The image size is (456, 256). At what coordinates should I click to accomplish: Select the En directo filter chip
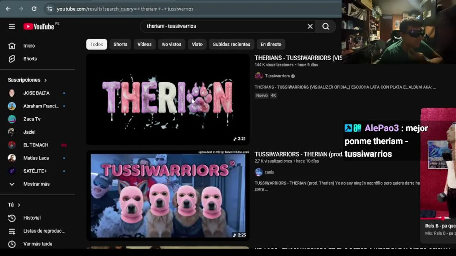[x=271, y=44]
